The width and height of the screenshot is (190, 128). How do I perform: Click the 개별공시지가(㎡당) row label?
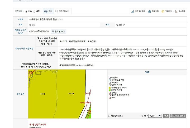click(21, 31)
